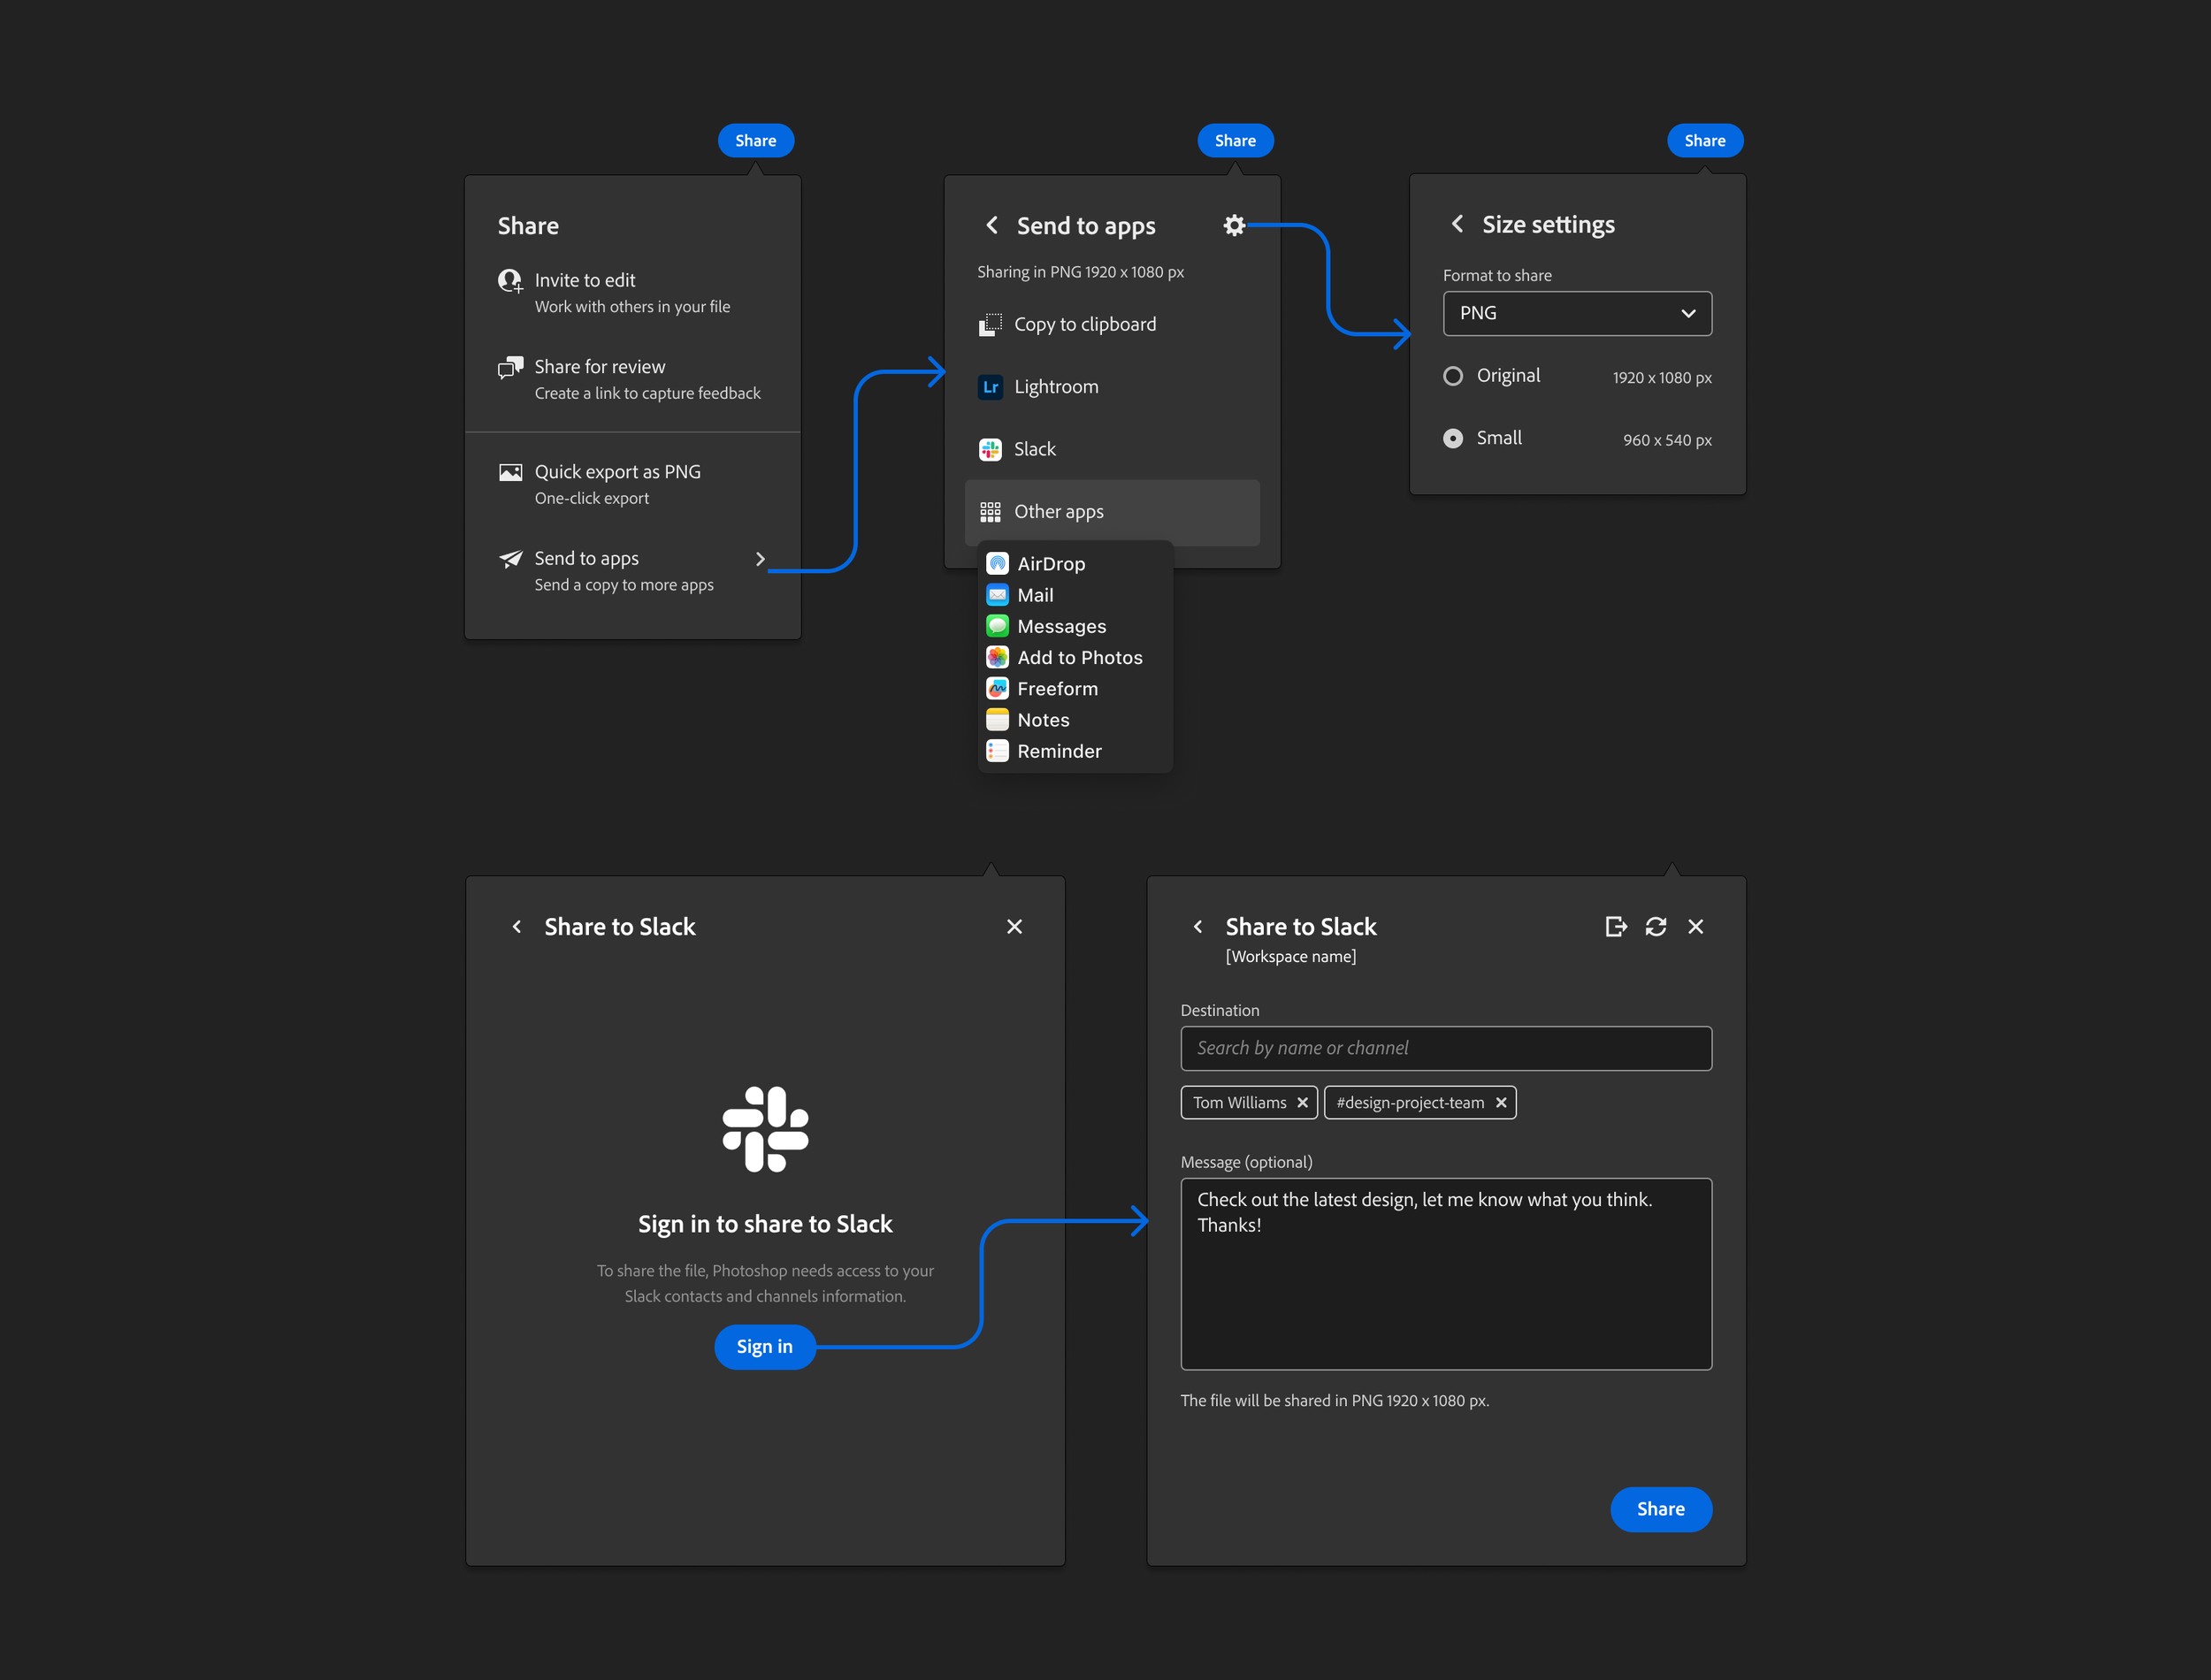Viewport: 2211px width, 1680px height.
Task: Choose Copy to clipboard option
Action: tap(1085, 325)
